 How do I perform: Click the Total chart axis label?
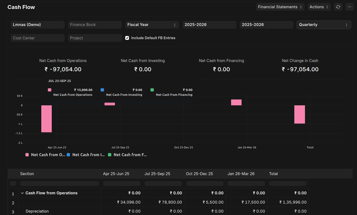click(310, 147)
